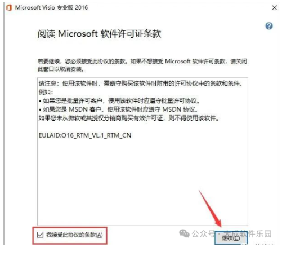This screenshot has width=282, height=260.
Task: Click the empty area inside the license text box
Action: point(142,180)
